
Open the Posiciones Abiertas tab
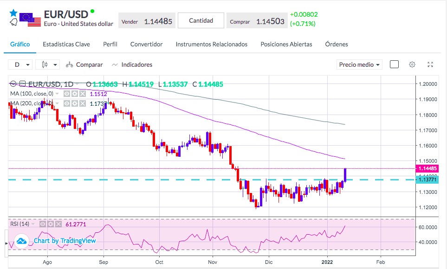tap(286, 44)
